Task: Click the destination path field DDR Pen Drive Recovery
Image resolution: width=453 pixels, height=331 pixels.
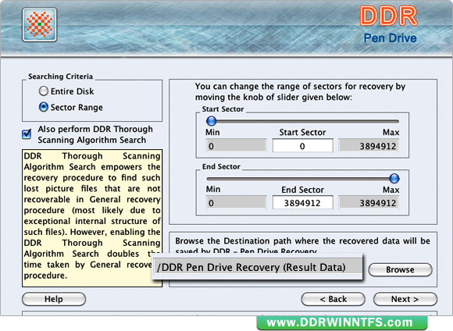Action: tap(257, 267)
